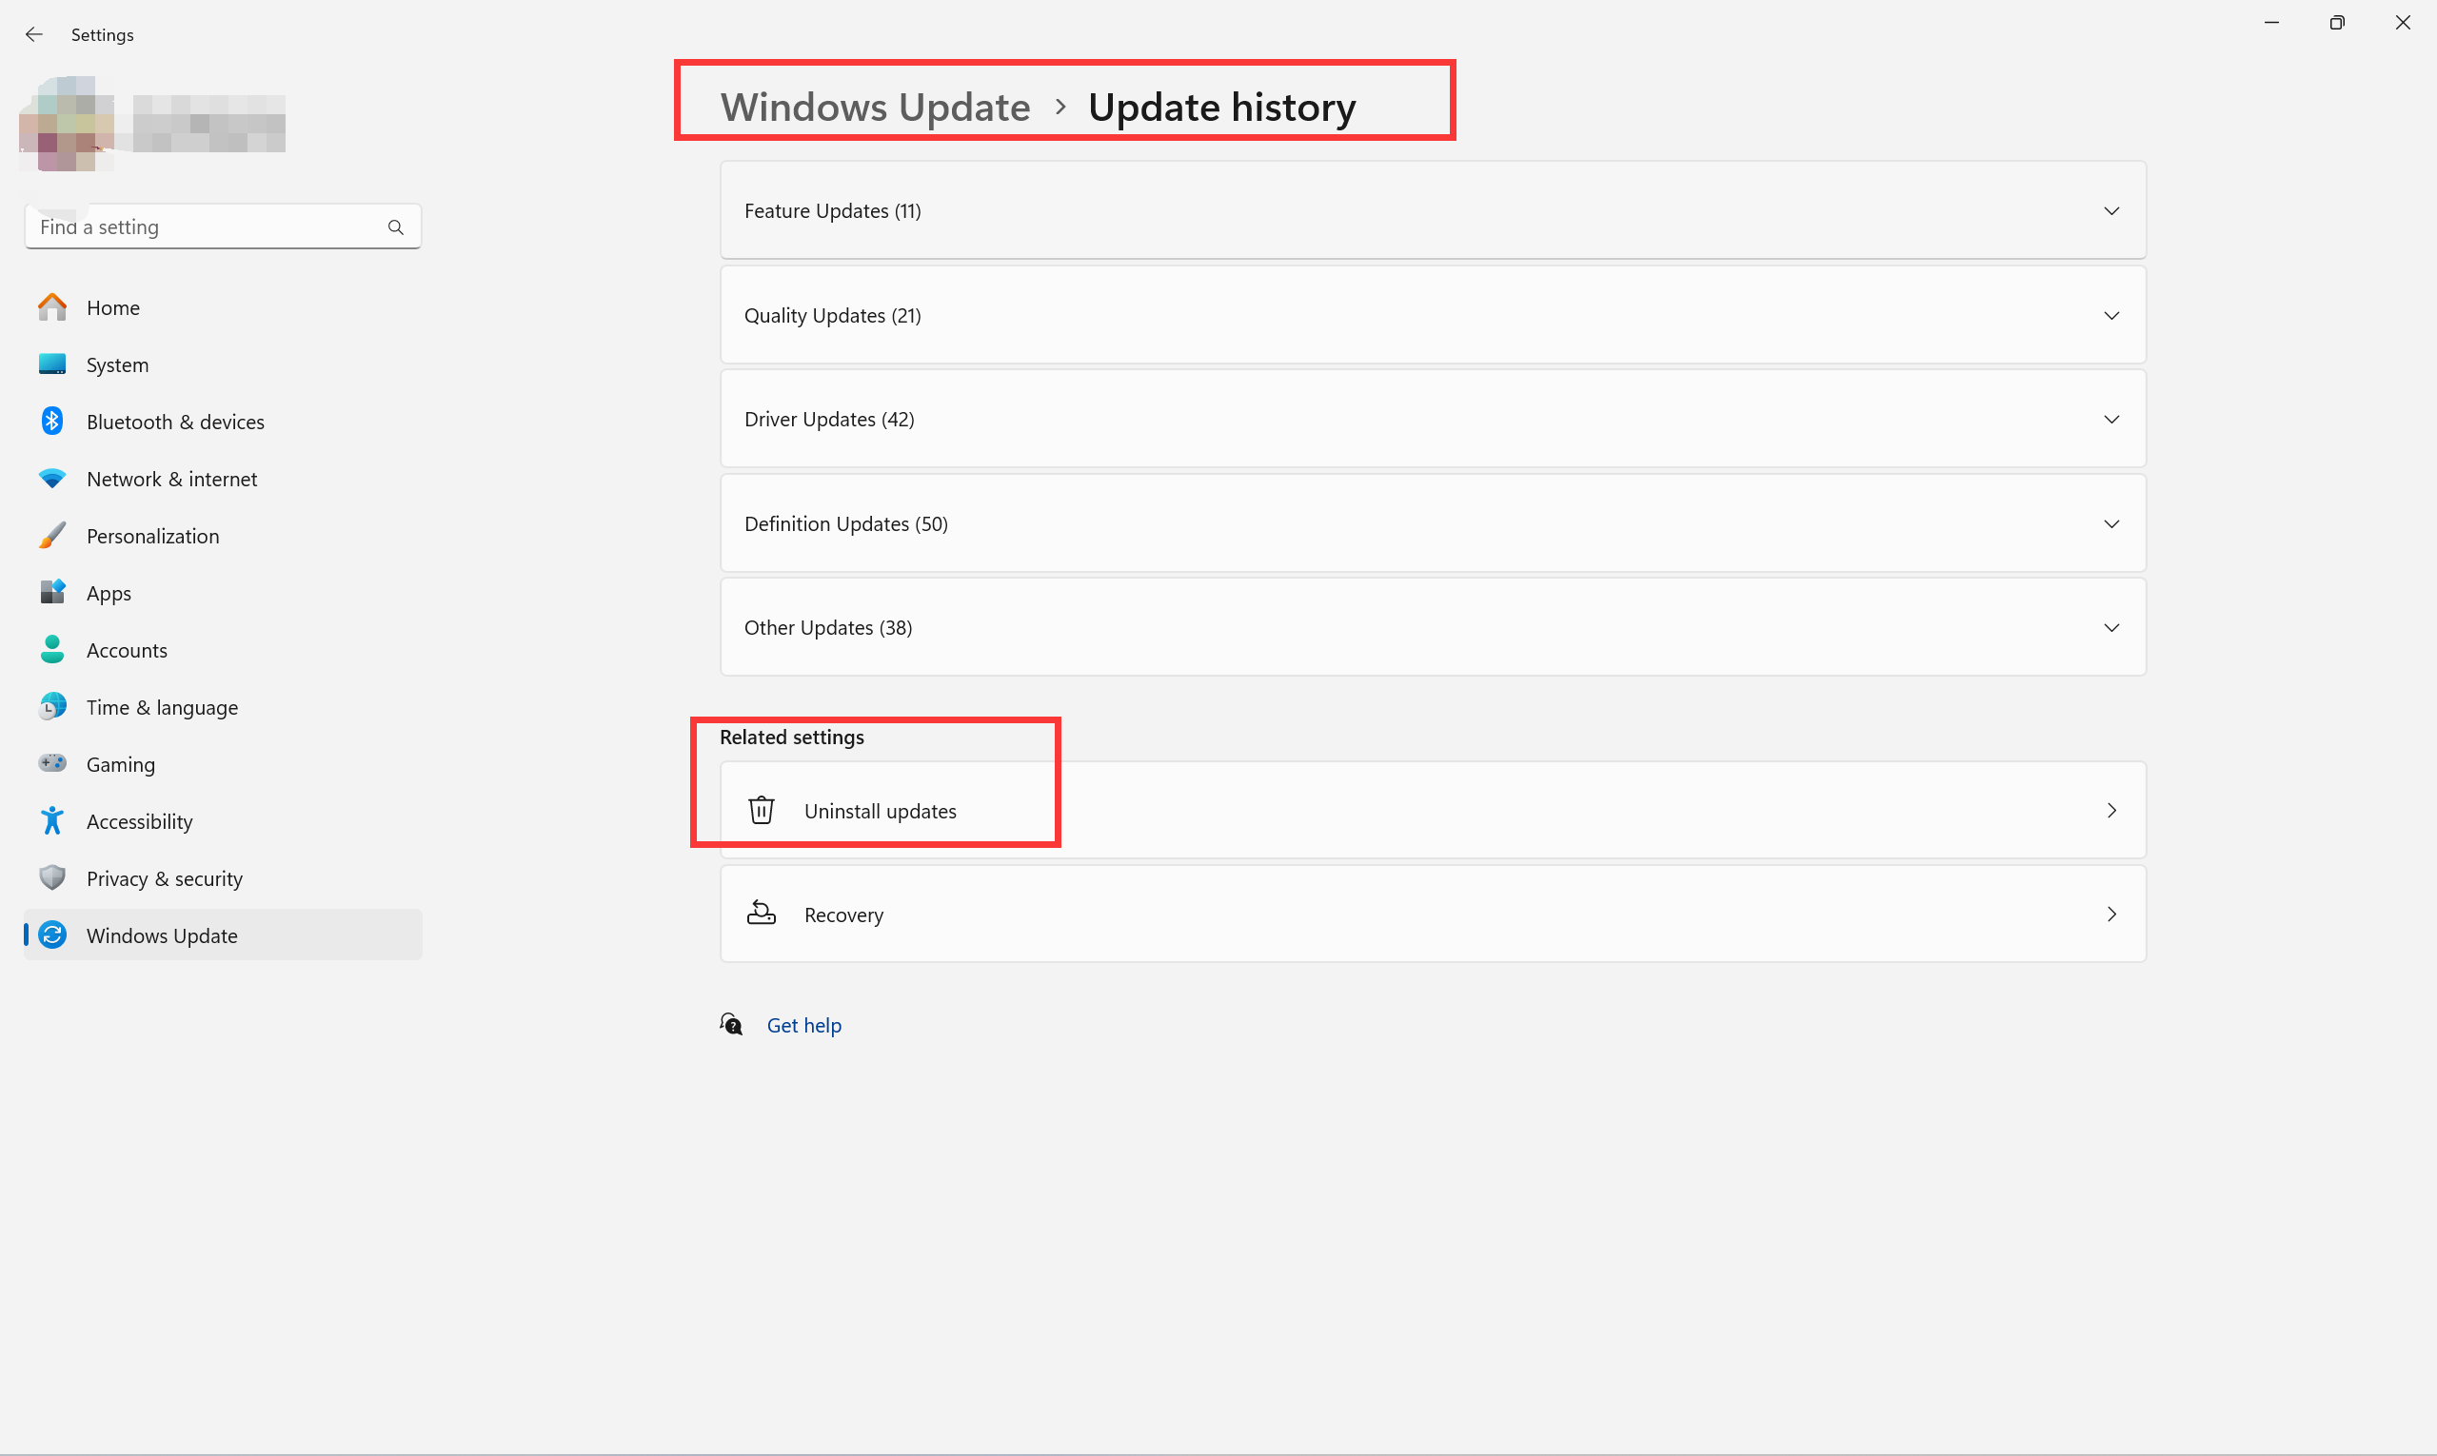Click the Find a setting search box
2437x1456 pixels.
pos(223,226)
